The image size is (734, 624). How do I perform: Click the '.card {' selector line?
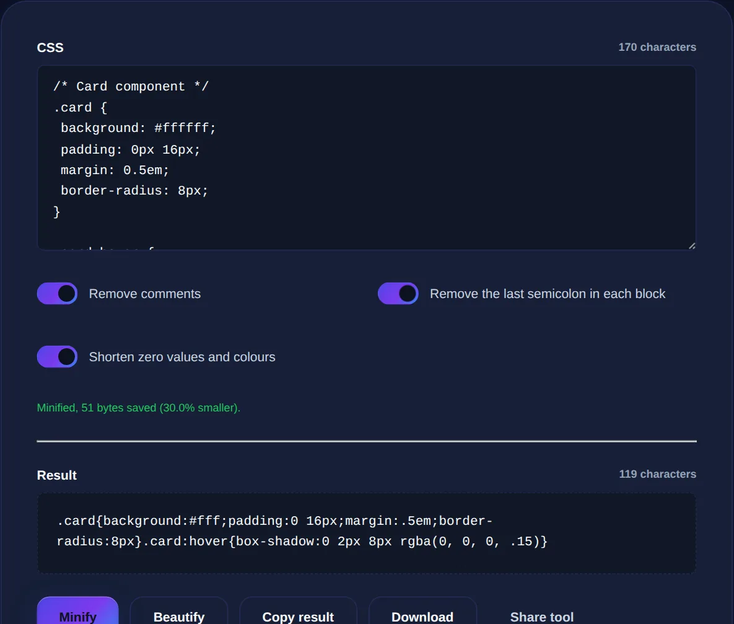coord(80,108)
